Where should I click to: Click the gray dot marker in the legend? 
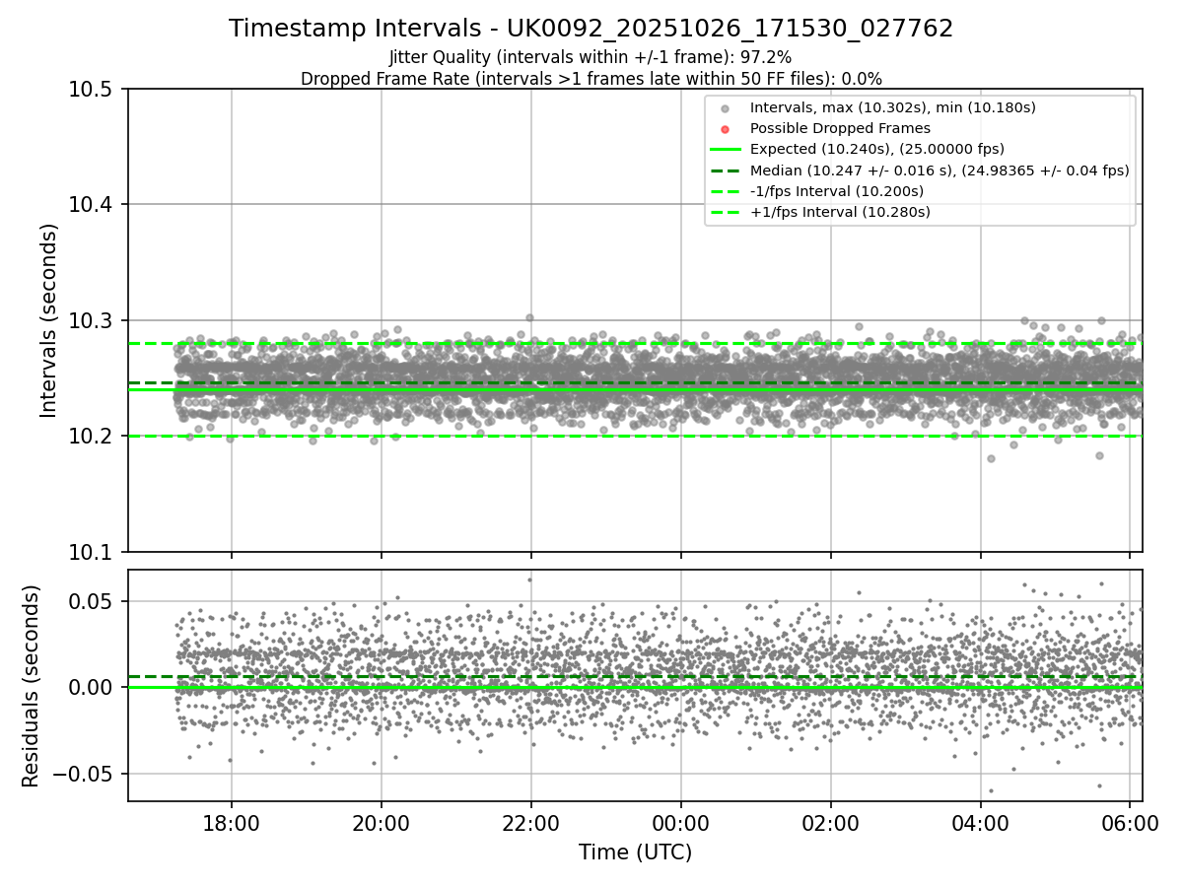[725, 108]
